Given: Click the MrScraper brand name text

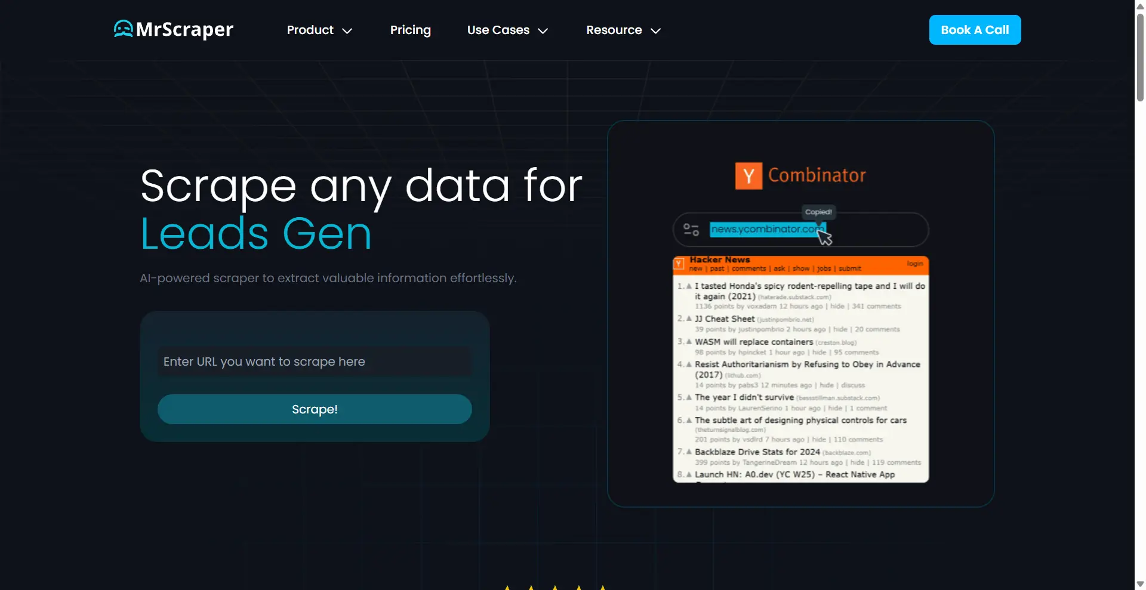Looking at the screenshot, I should pos(184,29).
